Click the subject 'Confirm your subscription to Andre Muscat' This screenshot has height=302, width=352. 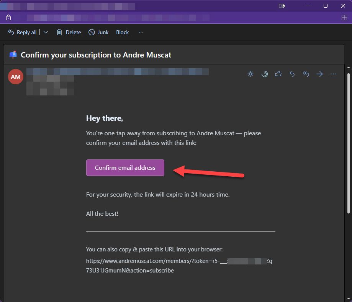96,55
